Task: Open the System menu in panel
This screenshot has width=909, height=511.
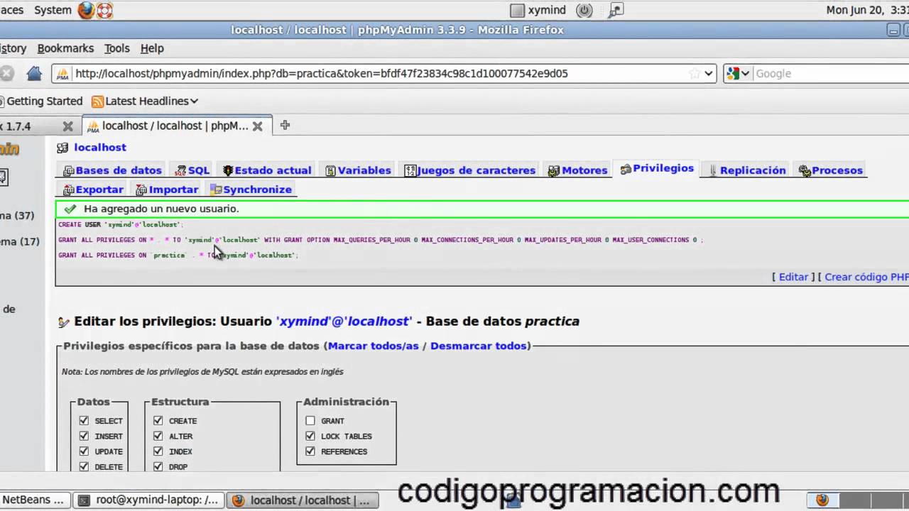Action: pyautogui.click(x=53, y=10)
